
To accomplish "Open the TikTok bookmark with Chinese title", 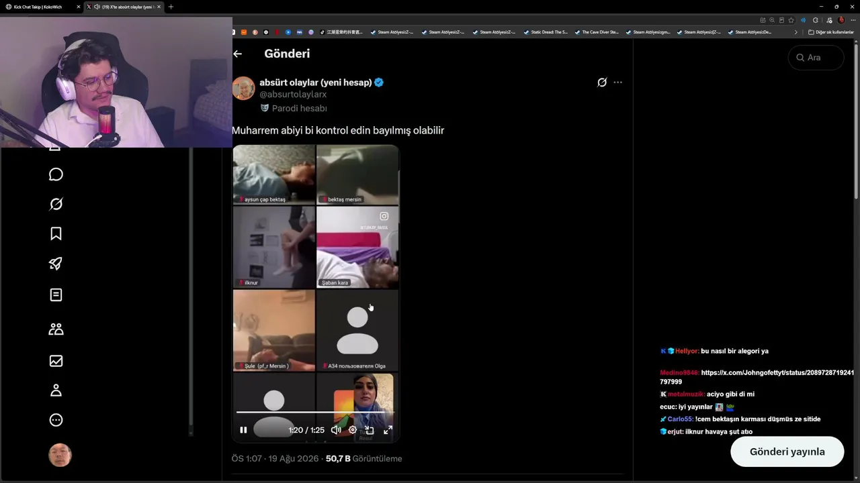I will (341, 32).
